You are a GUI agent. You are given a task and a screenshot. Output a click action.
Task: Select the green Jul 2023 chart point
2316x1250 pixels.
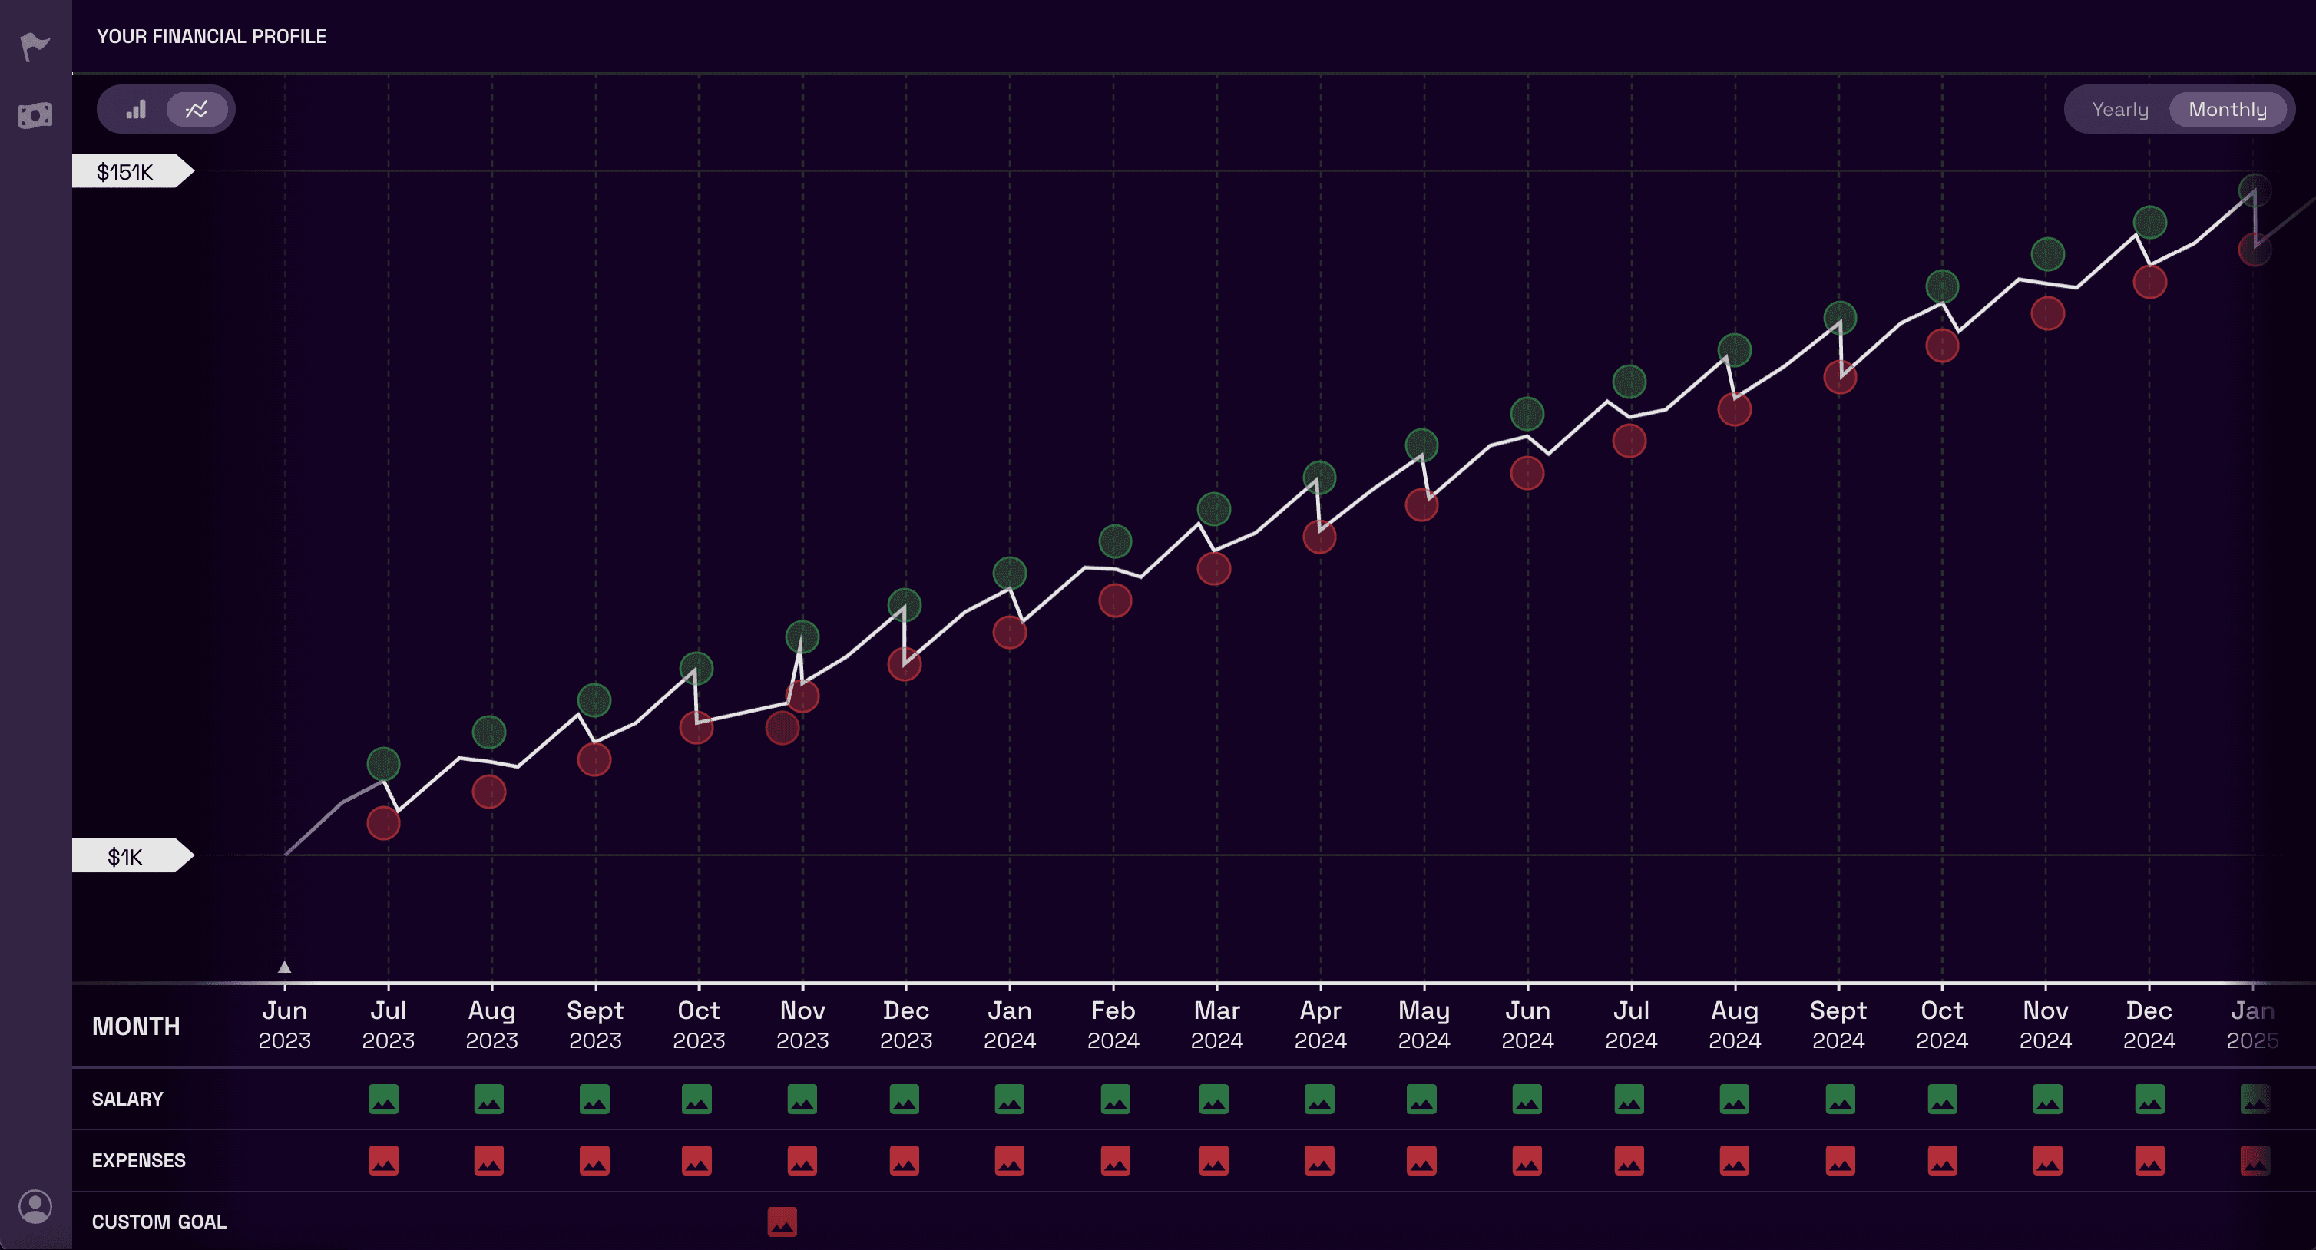[384, 765]
